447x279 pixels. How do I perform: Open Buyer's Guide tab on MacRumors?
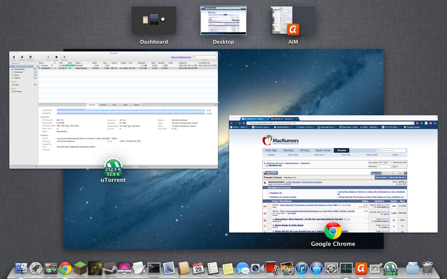click(x=323, y=150)
